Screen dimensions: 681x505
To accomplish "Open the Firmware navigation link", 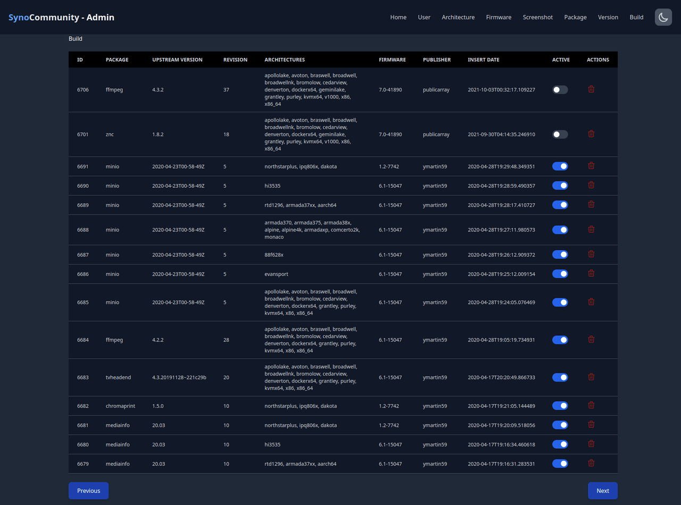I will [x=499, y=18].
